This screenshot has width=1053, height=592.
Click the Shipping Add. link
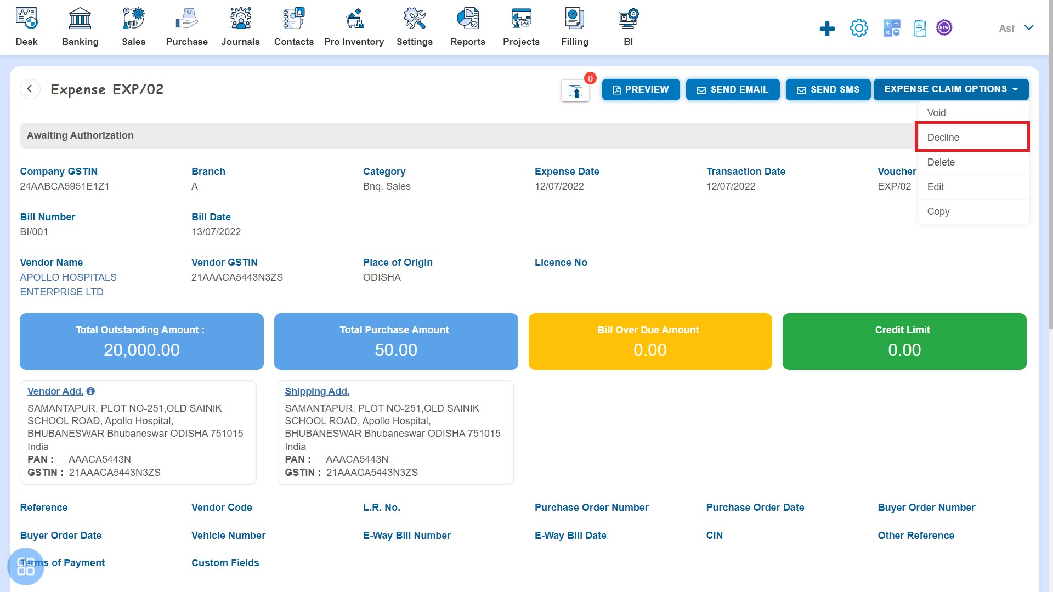[x=317, y=391]
